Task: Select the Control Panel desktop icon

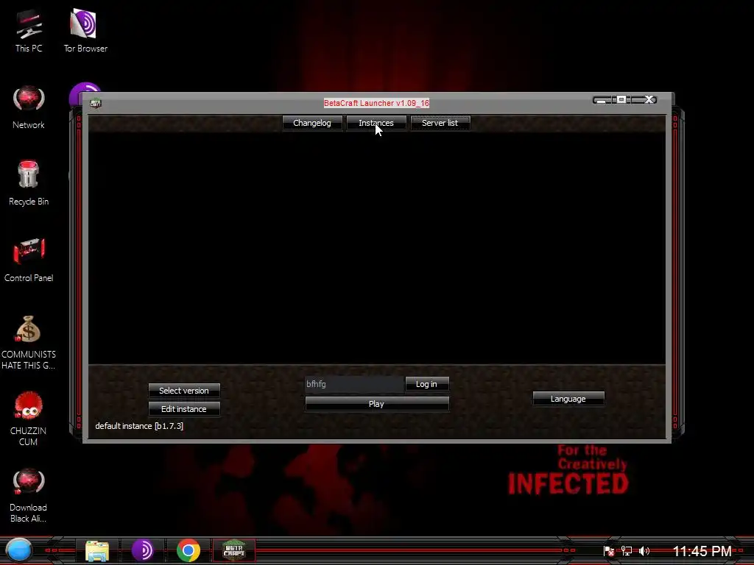Action: pyautogui.click(x=29, y=260)
